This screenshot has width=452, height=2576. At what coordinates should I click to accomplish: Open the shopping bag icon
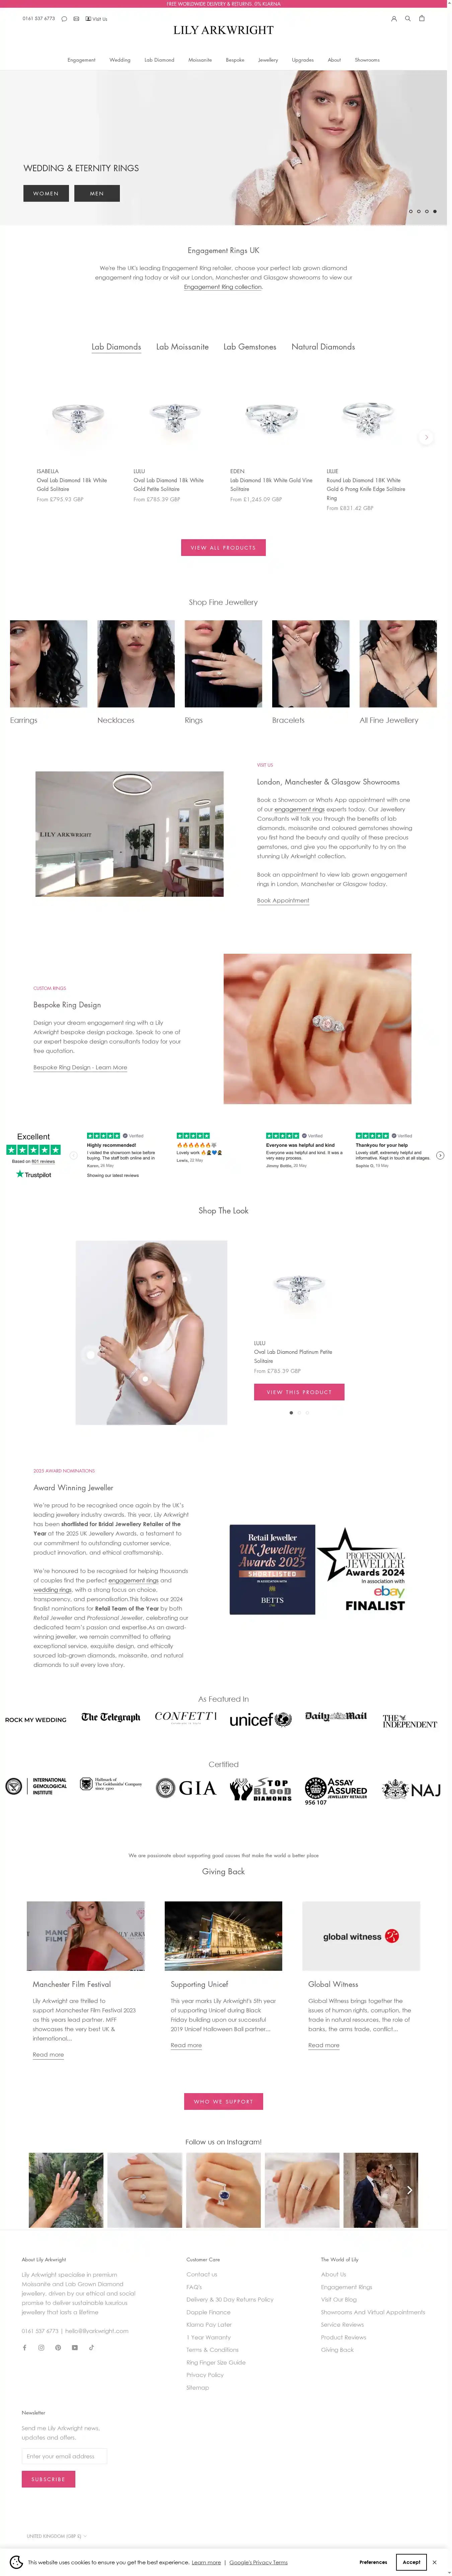422,18
